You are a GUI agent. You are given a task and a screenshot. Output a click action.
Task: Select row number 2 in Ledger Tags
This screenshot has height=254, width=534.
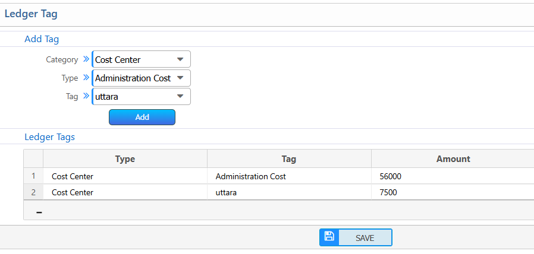coord(33,192)
